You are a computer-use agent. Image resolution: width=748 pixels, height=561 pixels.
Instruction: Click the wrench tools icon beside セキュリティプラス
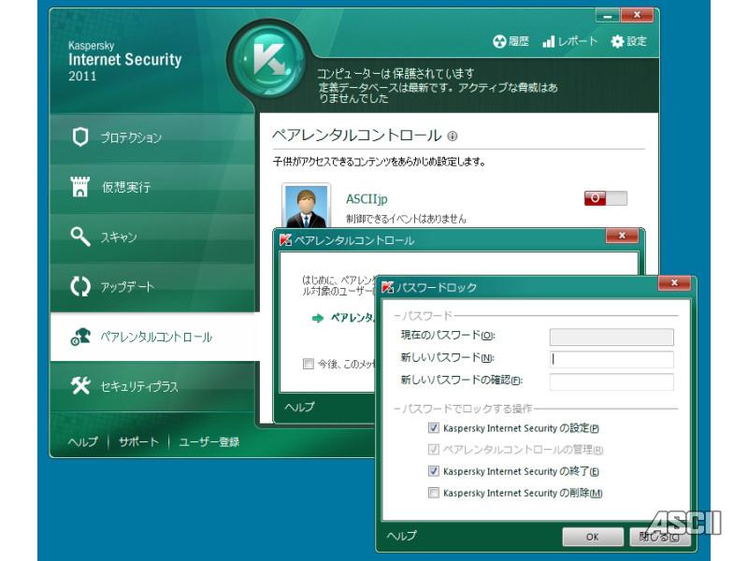pos(80,385)
